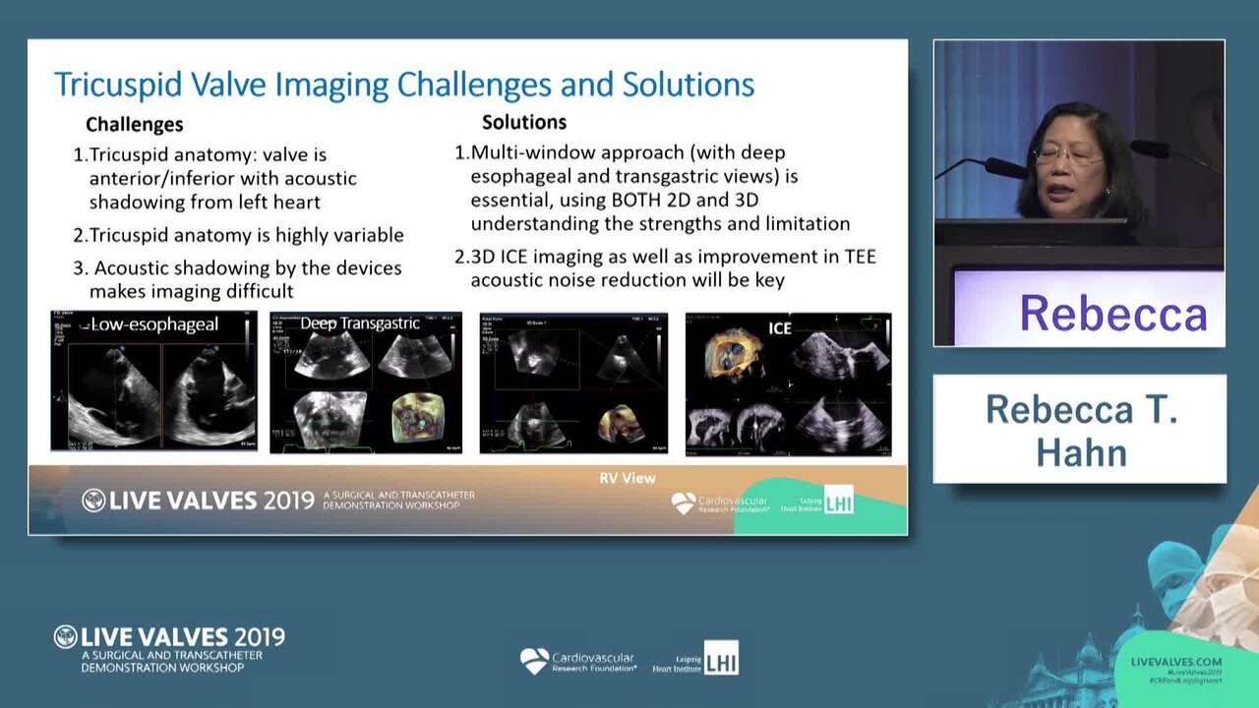Click challenge 1 about tricuspid anatomy and acoustic shadowing
Screen dimensions: 1259x708
pos(214,178)
